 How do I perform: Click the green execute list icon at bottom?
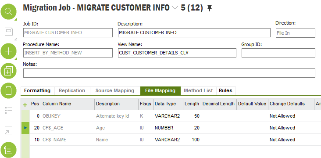click(9, 150)
